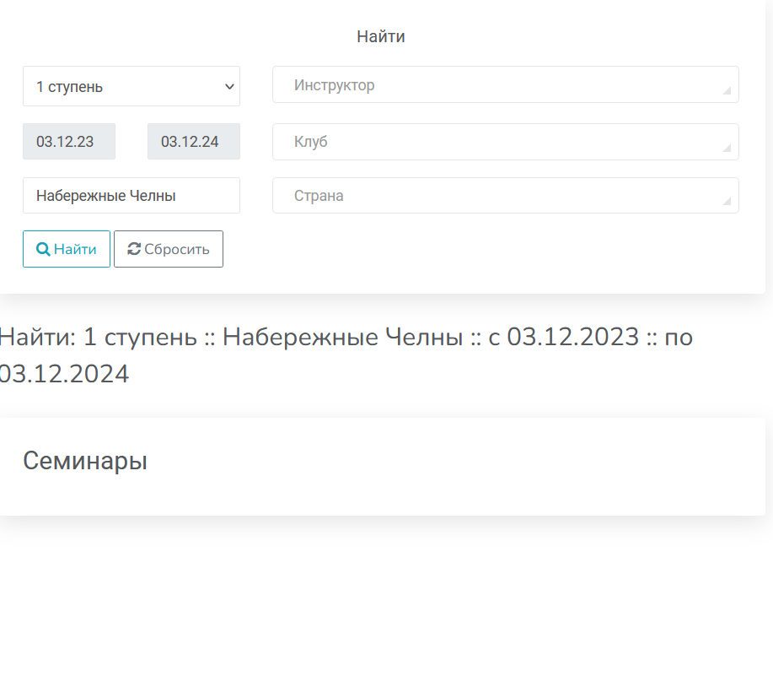773x698 pixels.
Task: Click the corner triangle of Страна field
Action: click(727, 202)
